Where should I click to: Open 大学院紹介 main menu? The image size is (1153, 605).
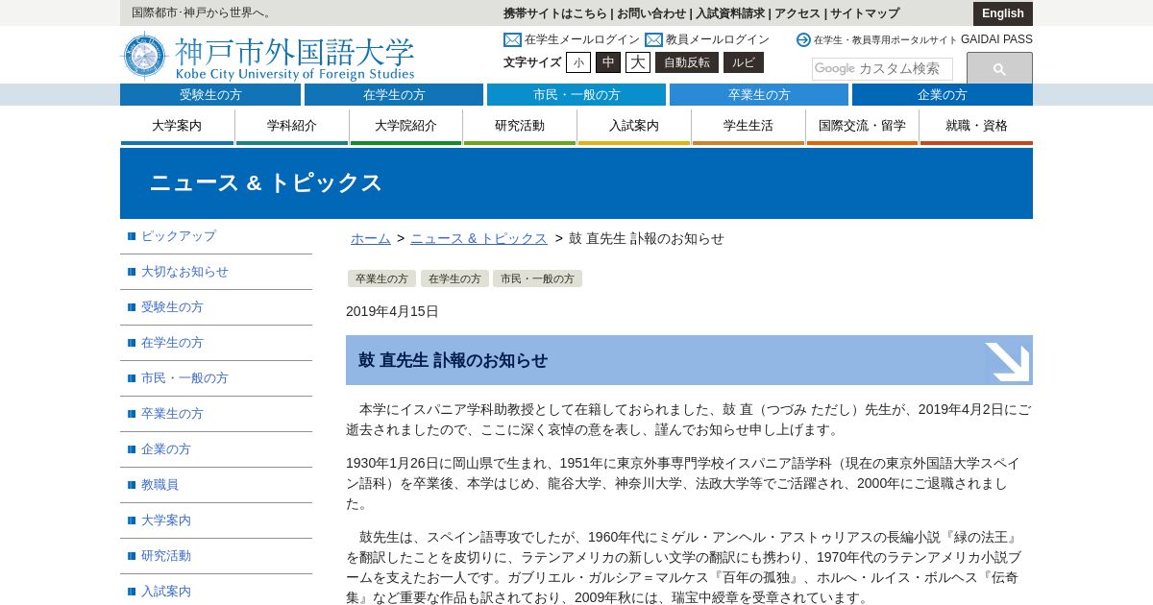[x=405, y=126]
